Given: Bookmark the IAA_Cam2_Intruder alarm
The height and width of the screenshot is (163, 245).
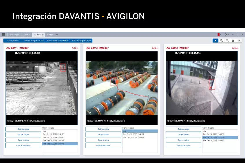Looking at the screenshot, I should tap(183, 146).
